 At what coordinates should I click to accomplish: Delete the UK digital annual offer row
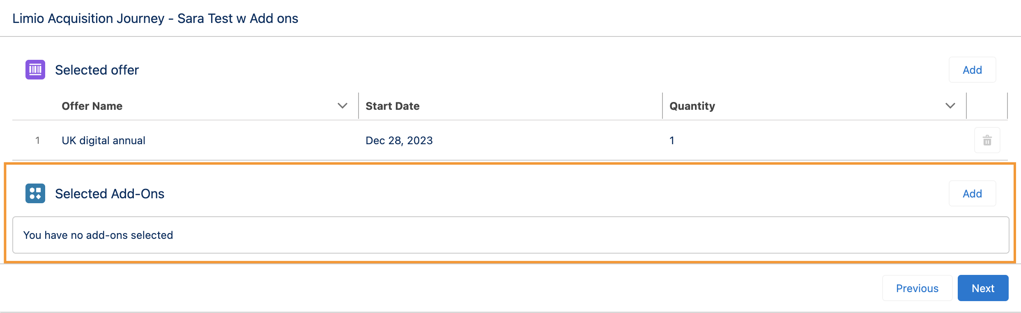(x=987, y=141)
